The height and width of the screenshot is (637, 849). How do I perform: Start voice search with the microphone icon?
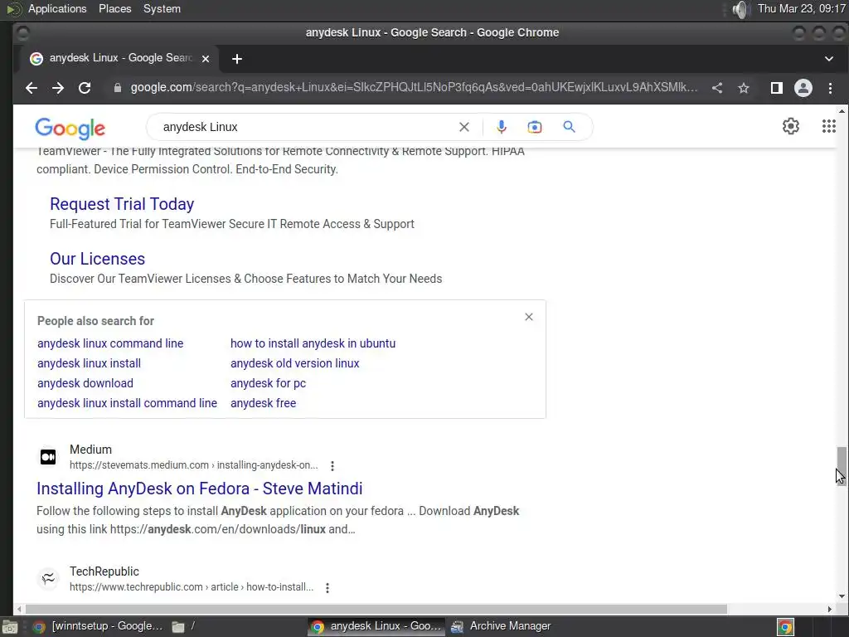[x=502, y=127]
